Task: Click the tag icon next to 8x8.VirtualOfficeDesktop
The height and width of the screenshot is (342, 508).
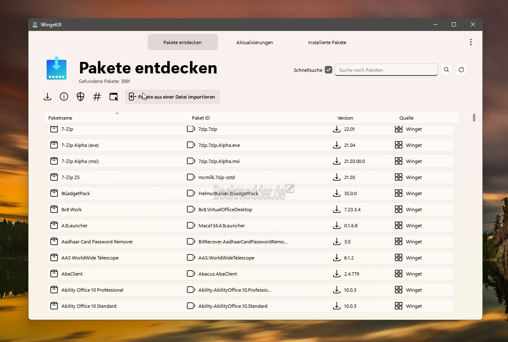Action: click(191, 210)
